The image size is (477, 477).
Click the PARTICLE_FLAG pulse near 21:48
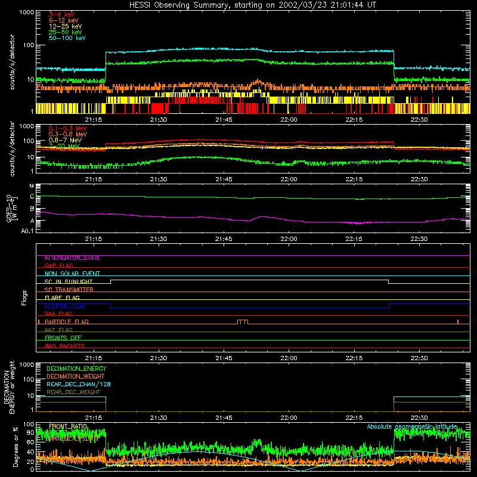(x=243, y=322)
